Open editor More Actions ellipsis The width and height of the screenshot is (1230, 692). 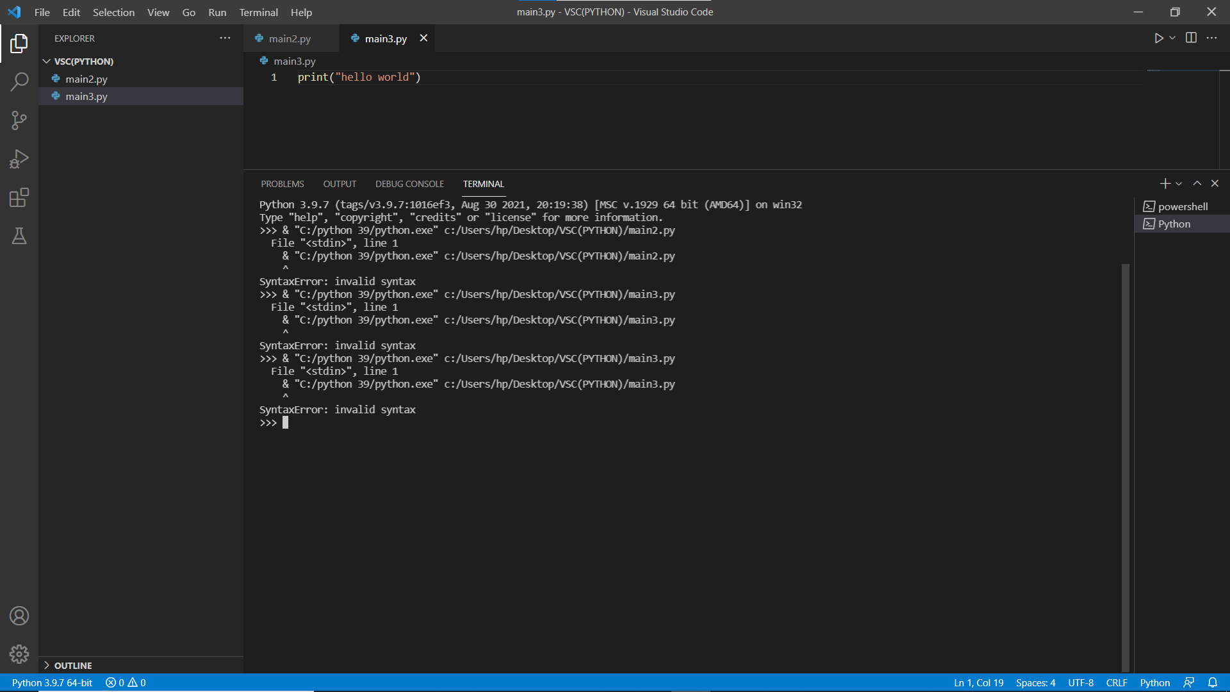point(1211,38)
